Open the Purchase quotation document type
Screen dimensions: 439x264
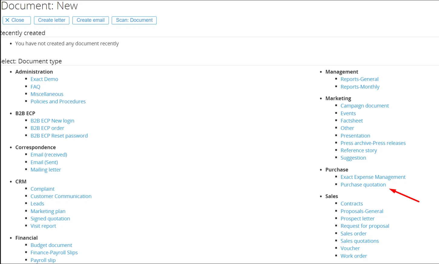pos(363,185)
